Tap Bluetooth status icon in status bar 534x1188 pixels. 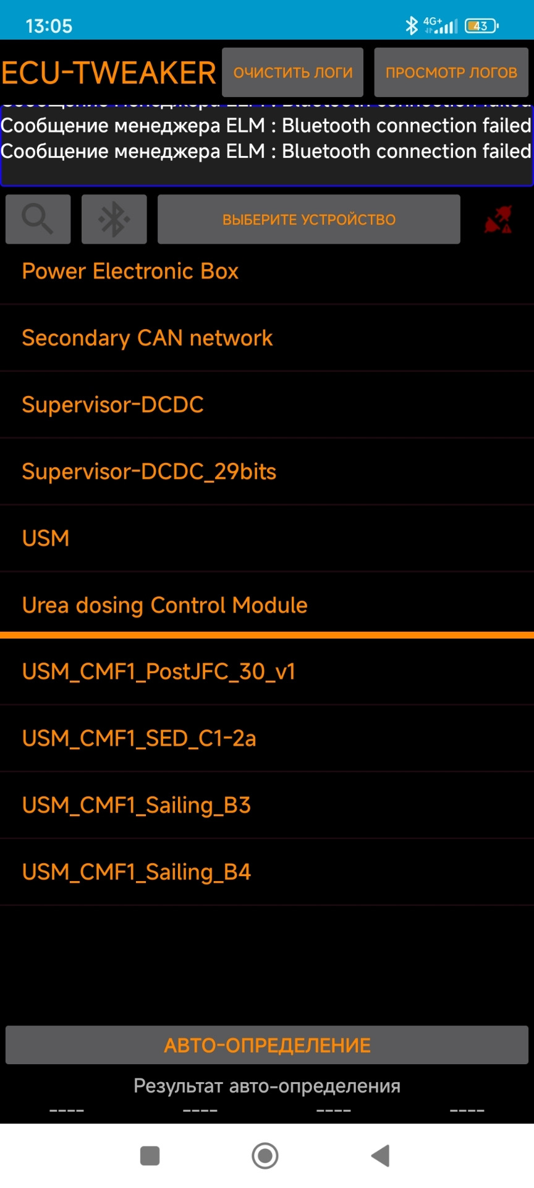click(x=412, y=25)
